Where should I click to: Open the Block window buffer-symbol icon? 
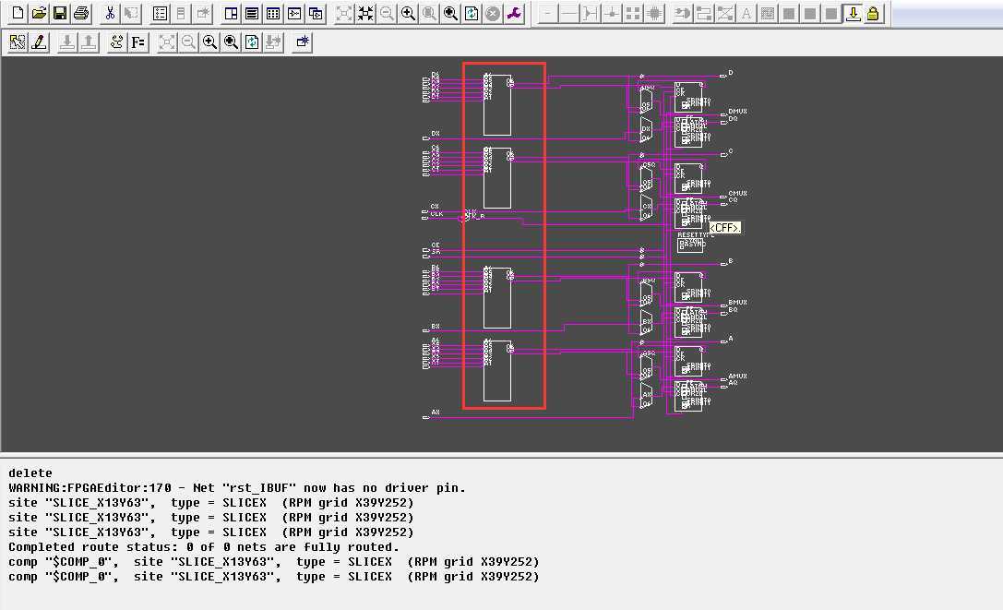point(294,13)
